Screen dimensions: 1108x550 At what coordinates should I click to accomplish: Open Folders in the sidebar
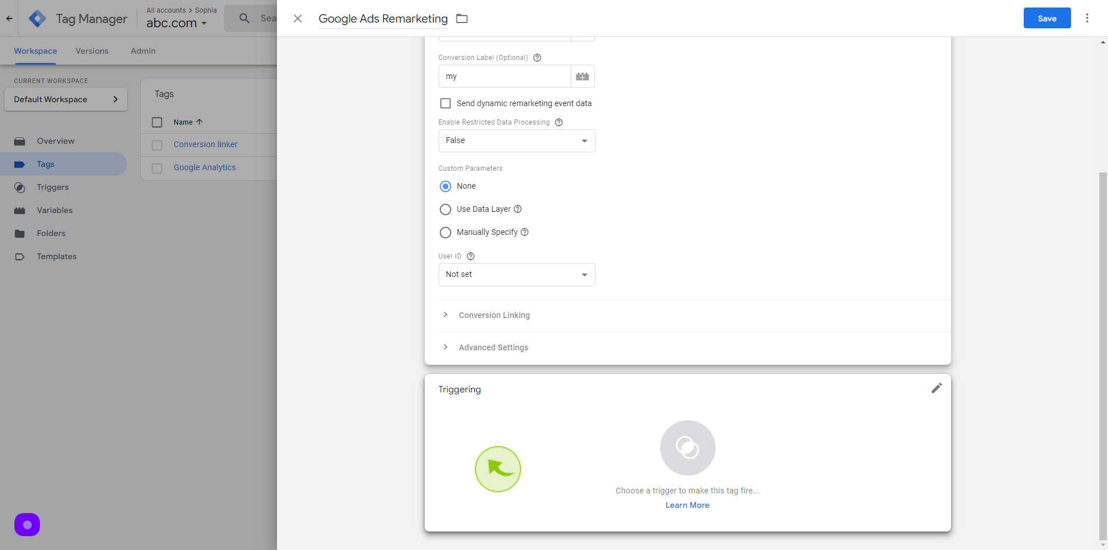pos(63,233)
